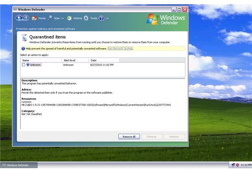The width and height of the screenshot is (252, 169).
Task: Close Windows Defender with red X
Action: [x=185, y=9]
